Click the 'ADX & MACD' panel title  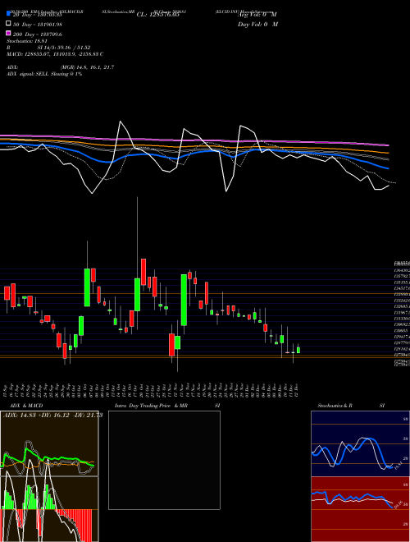point(26,406)
